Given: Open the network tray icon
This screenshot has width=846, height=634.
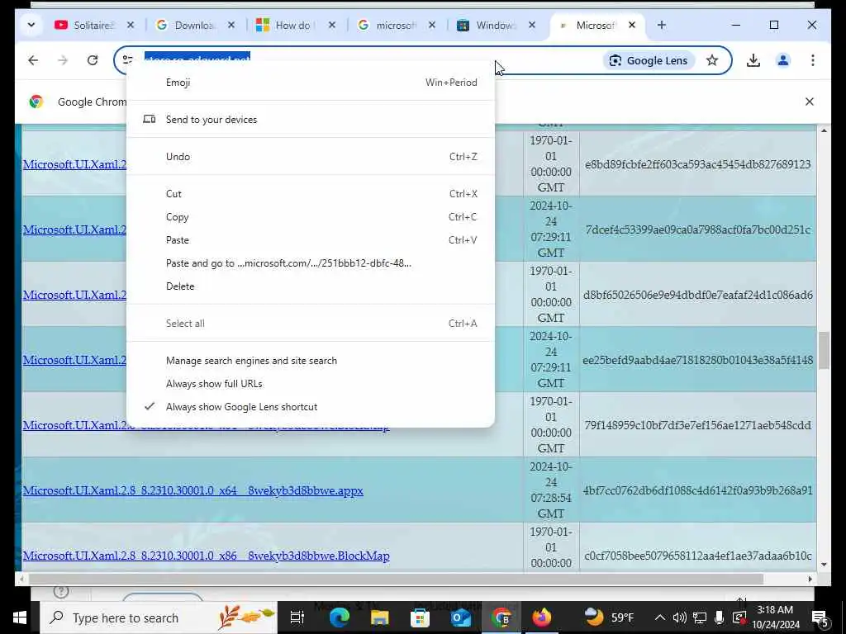Looking at the screenshot, I should coord(699,617).
